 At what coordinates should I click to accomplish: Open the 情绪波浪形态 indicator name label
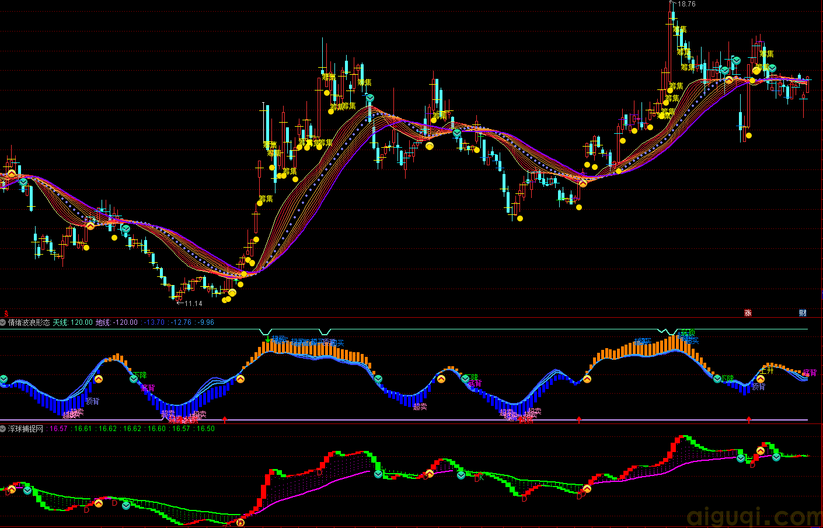tap(29, 322)
